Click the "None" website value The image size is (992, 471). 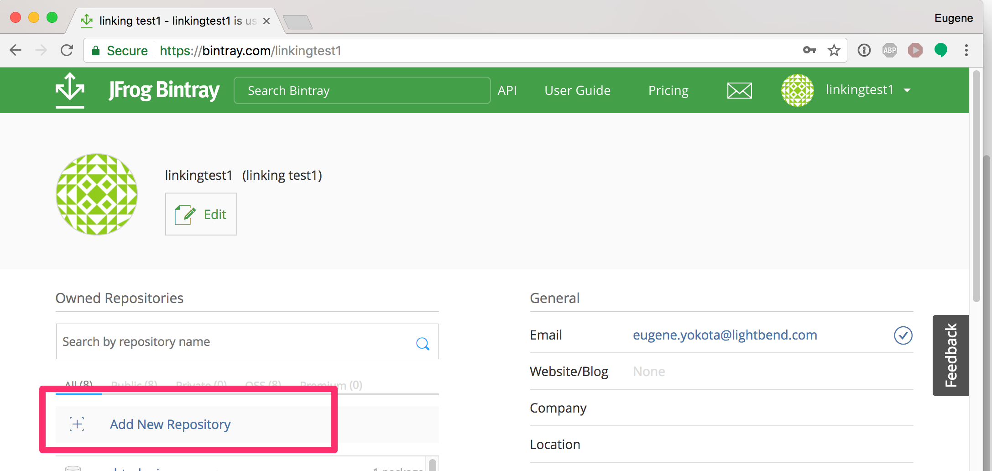pos(649,372)
